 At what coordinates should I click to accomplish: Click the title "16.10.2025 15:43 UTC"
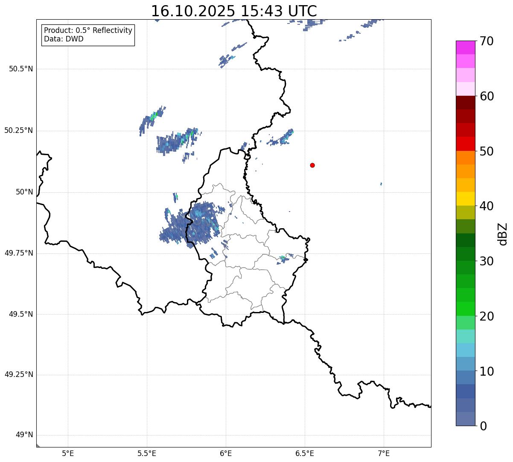[234, 11]
